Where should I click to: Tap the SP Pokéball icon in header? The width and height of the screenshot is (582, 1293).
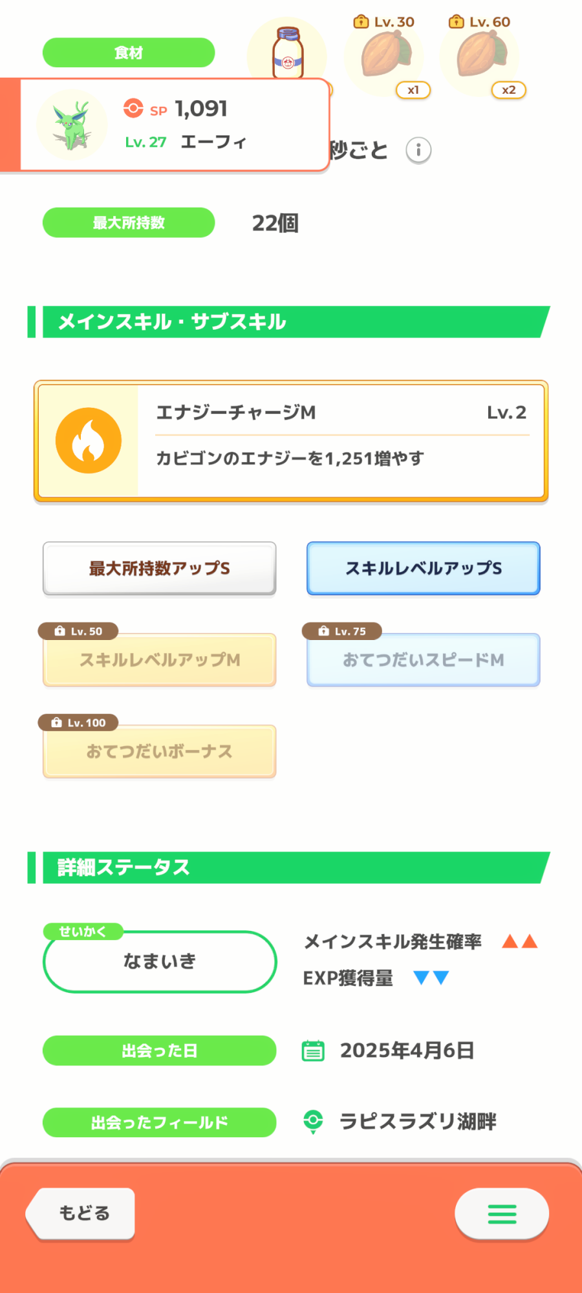pos(133,108)
